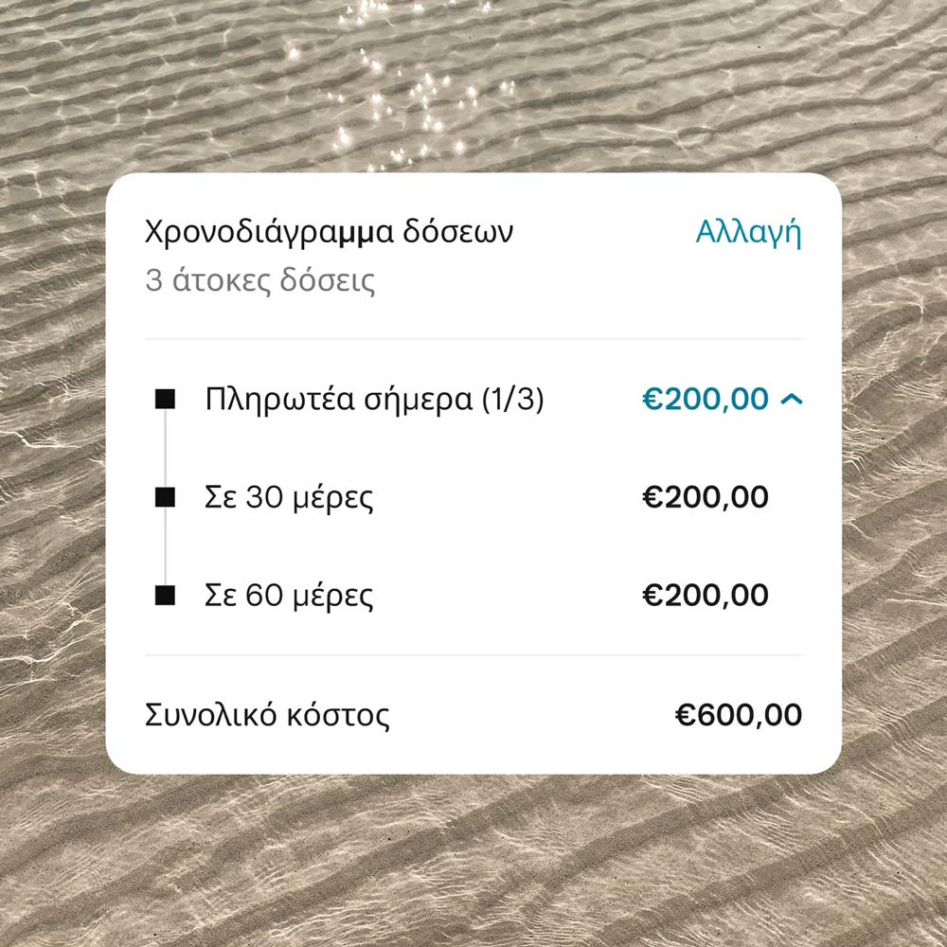947x947 pixels.
Task: Select the square marker beside Σε 60 μέρες
Action: (166, 596)
